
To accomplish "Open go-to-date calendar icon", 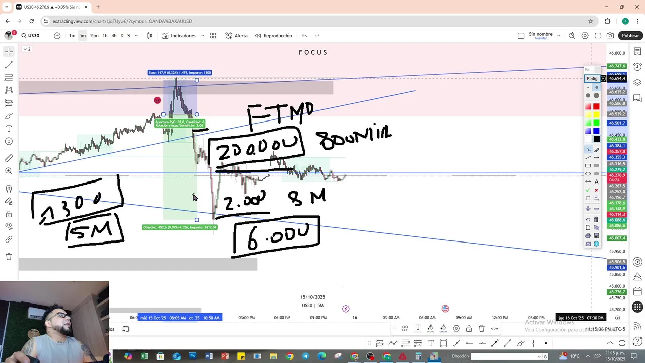I will coord(126,329).
